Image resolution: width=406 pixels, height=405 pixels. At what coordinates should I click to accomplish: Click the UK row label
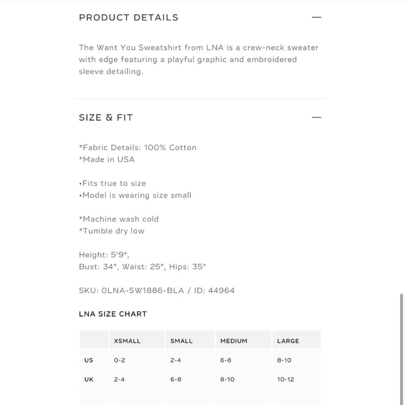click(x=89, y=380)
